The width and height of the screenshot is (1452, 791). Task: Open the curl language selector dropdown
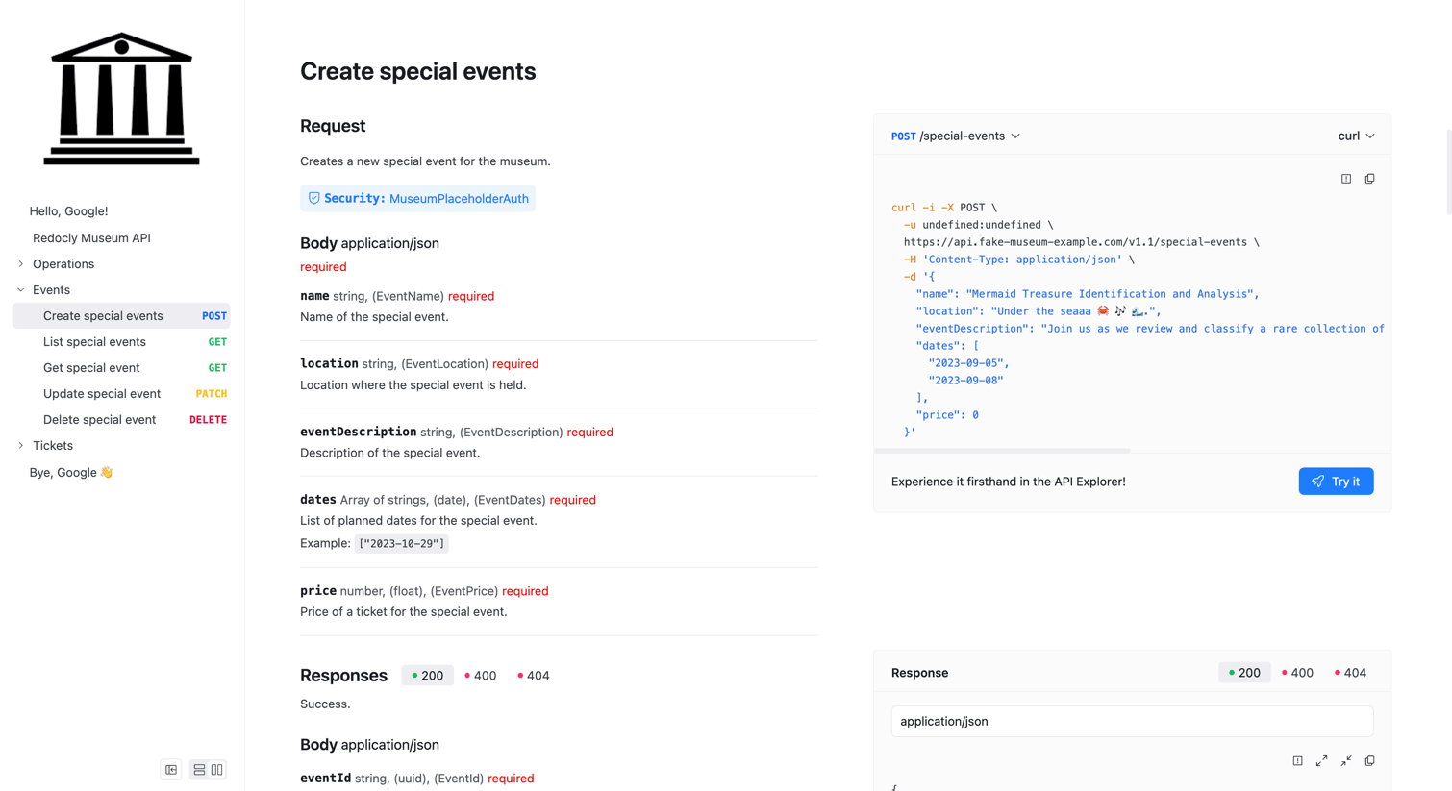pos(1356,136)
